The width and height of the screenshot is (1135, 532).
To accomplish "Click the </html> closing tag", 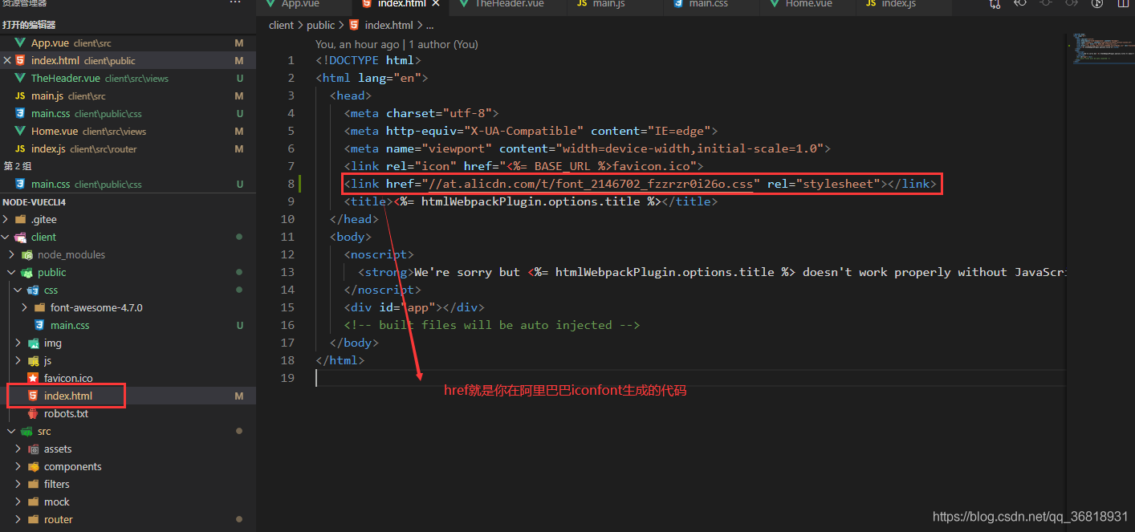I will pyautogui.click(x=340, y=360).
